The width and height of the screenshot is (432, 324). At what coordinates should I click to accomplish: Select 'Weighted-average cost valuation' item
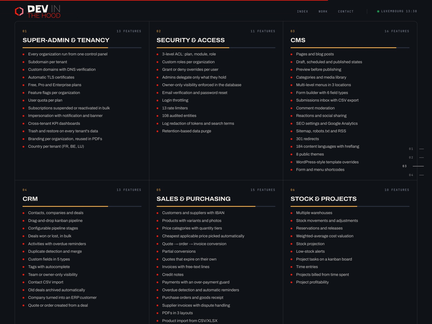(325, 236)
